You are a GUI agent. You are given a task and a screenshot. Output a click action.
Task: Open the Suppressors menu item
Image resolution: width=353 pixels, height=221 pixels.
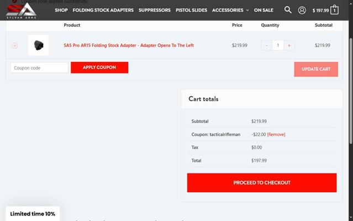pos(155,10)
